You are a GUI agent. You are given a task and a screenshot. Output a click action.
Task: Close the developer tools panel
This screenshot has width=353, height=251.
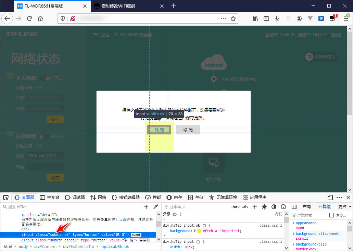(348, 198)
